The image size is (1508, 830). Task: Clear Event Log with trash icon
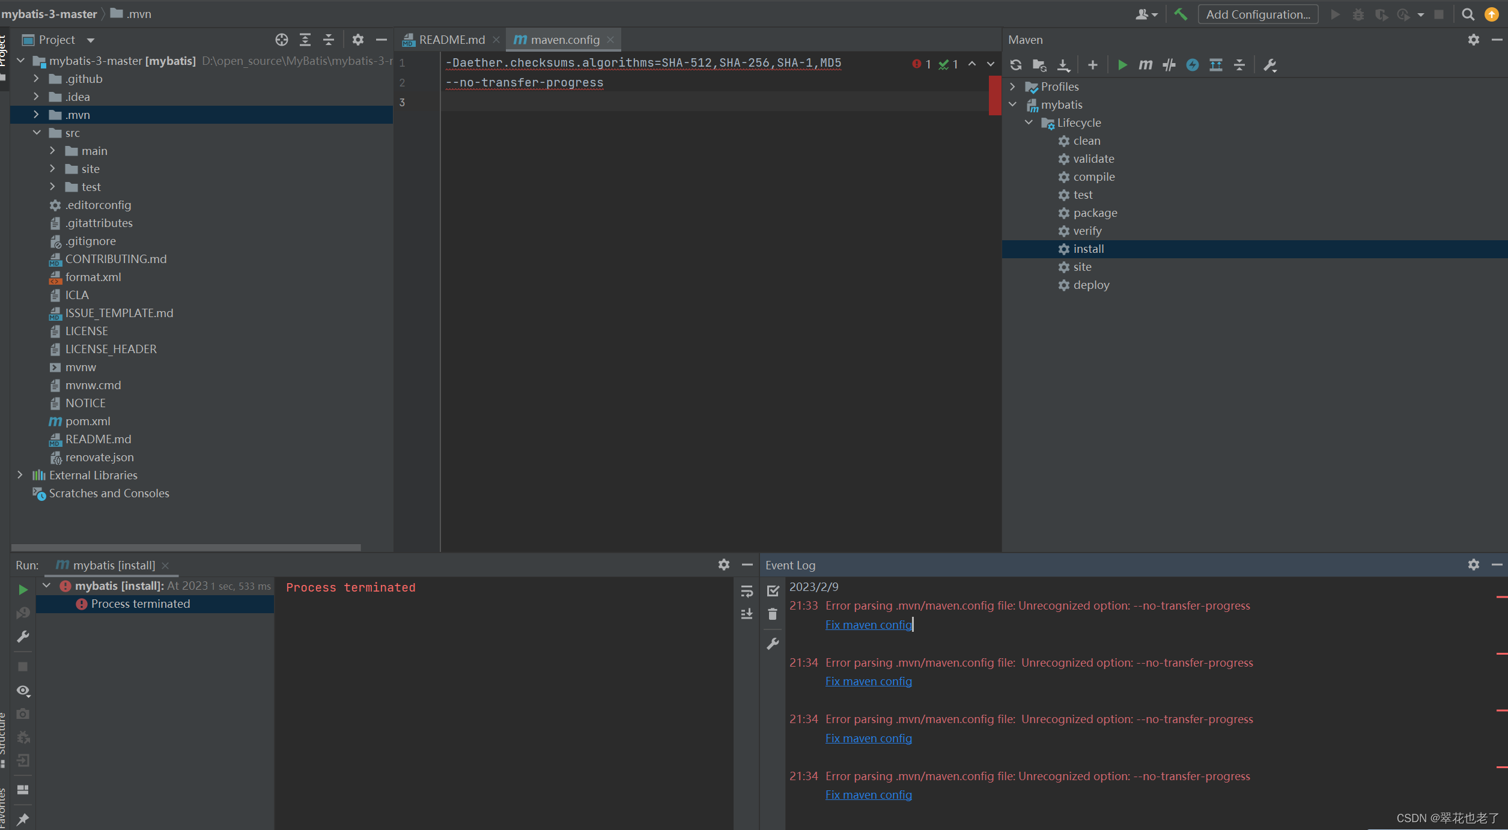773,614
